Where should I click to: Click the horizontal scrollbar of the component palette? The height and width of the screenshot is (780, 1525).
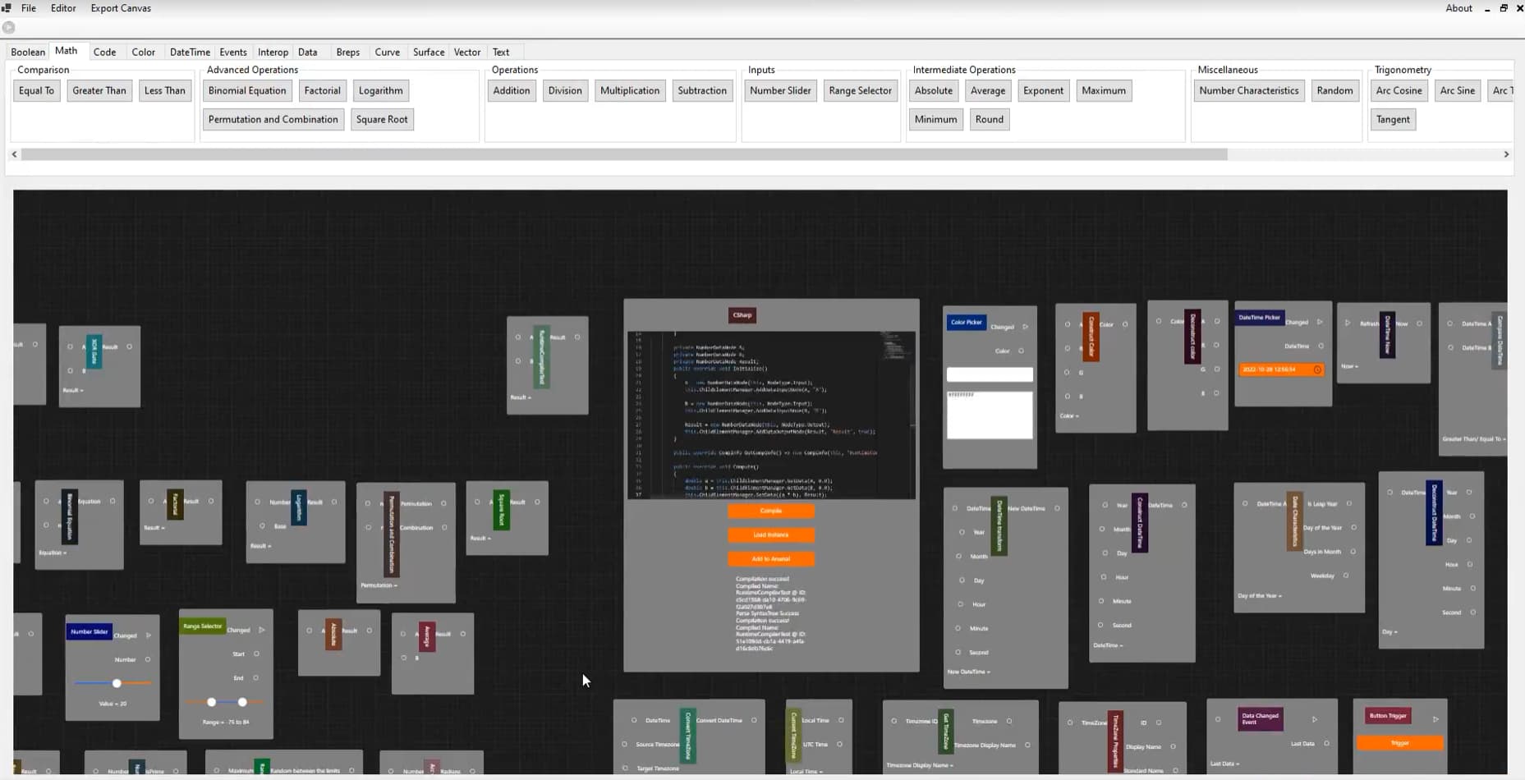click(x=624, y=154)
